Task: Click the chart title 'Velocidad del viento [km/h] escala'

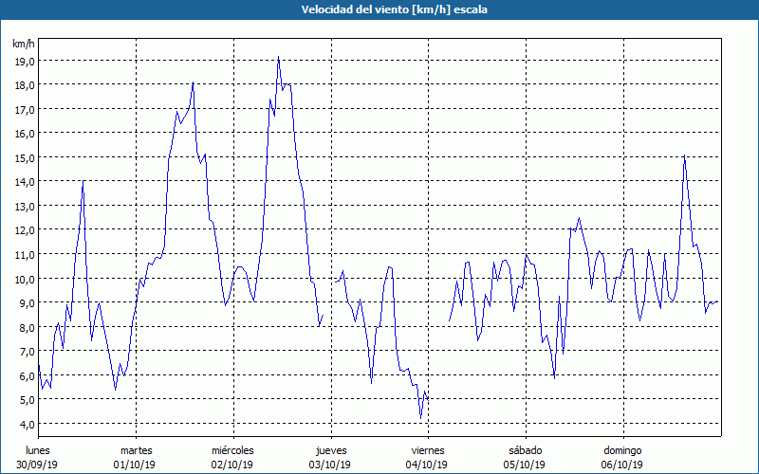Action: [x=394, y=9]
